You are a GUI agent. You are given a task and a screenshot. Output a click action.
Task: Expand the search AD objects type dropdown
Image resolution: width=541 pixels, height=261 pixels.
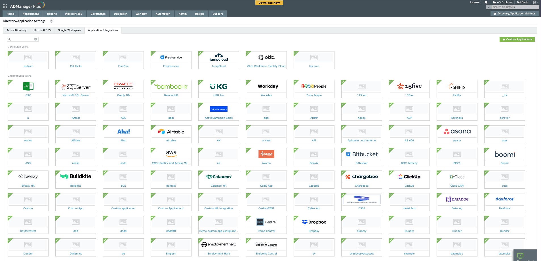[x=489, y=7]
